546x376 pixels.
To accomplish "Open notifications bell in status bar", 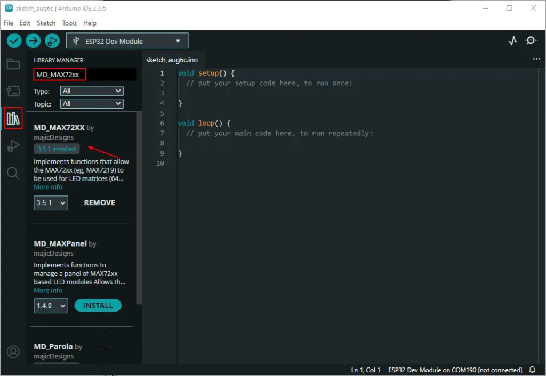I will (x=533, y=370).
